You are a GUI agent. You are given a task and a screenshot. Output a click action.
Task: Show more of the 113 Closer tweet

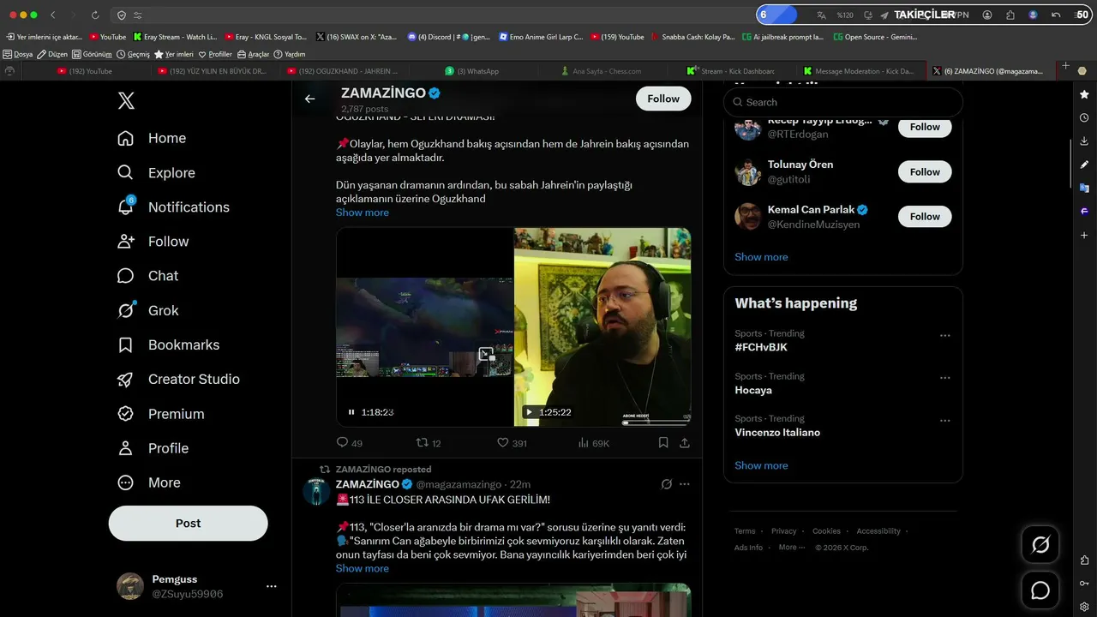[363, 568]
